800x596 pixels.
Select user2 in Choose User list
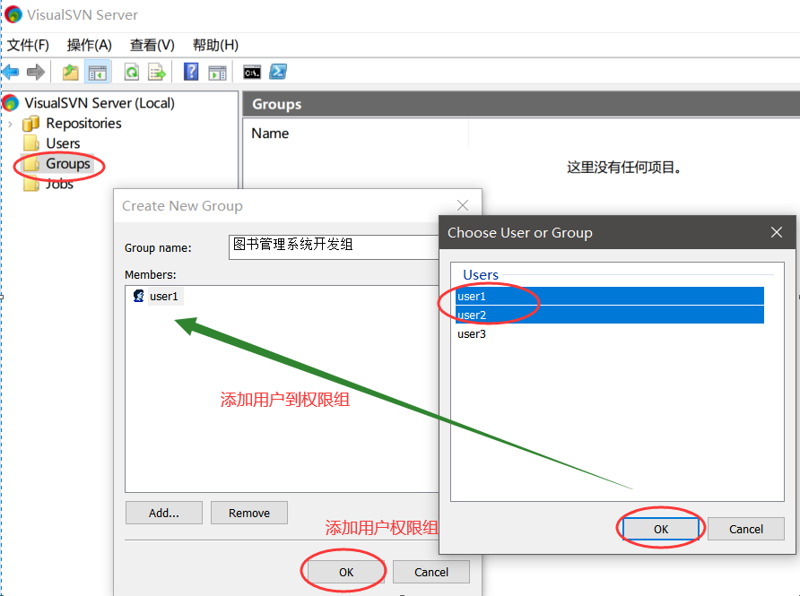(610, 315)
